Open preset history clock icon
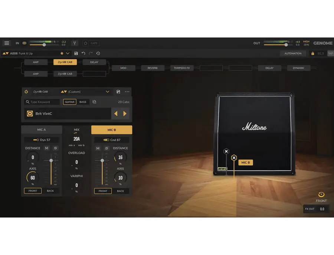The image size is (334, 255). (x=98, y=53)
